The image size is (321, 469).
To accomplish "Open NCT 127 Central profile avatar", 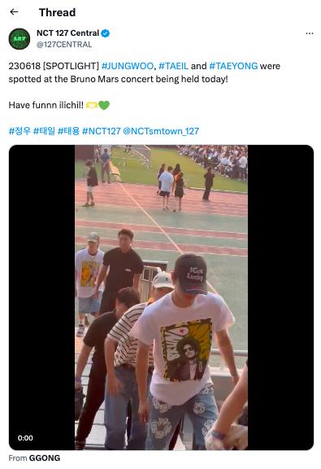I will [x=20, y=38].
